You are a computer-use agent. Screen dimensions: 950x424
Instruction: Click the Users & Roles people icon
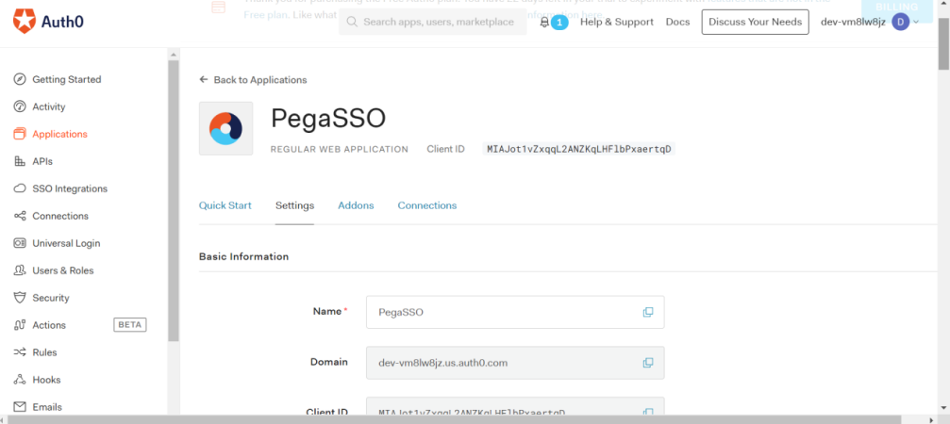click(20, 270)
